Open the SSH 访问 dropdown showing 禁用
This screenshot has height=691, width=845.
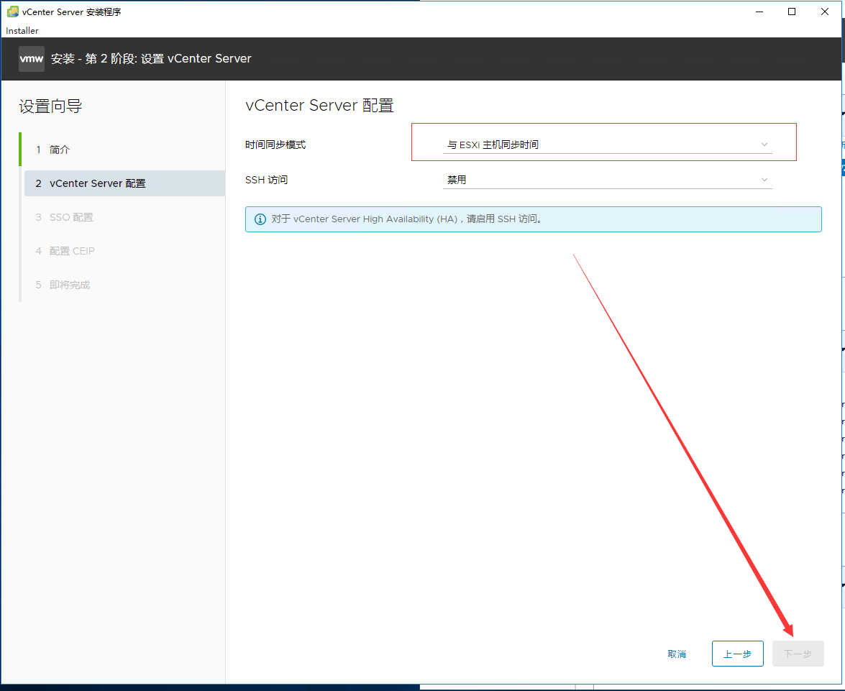[608, 180]
